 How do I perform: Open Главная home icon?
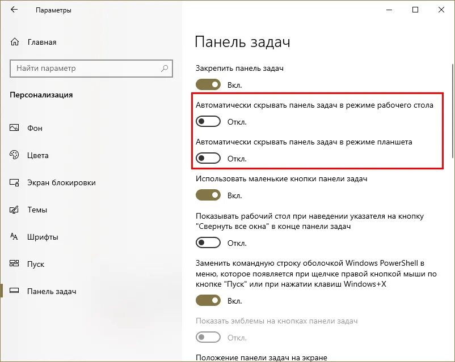click(x=15, y=42)
